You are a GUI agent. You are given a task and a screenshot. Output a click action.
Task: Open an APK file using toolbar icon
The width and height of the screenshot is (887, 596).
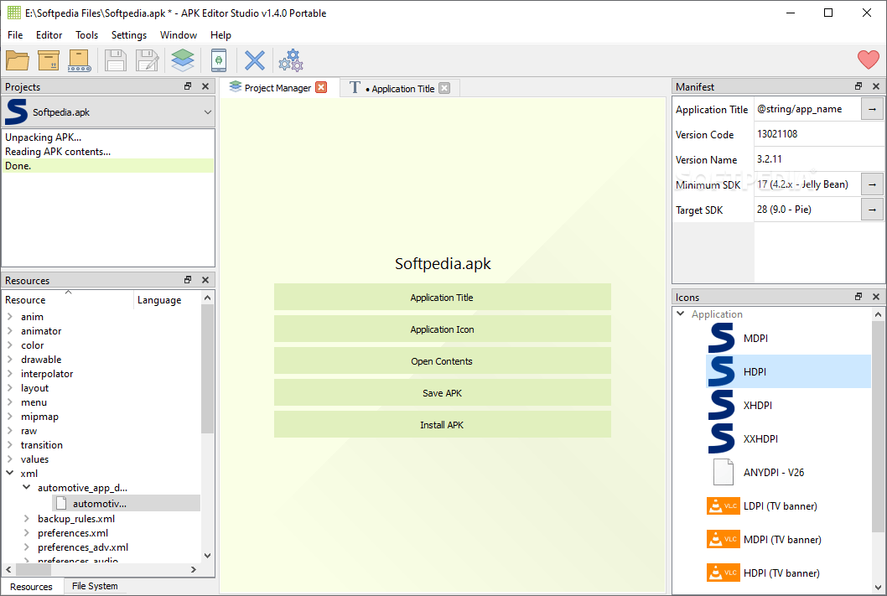click(x=18, y=60)
